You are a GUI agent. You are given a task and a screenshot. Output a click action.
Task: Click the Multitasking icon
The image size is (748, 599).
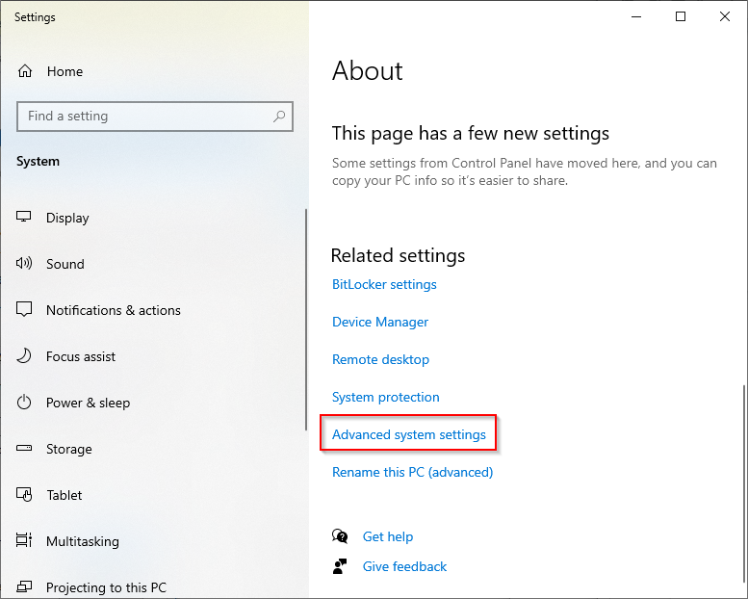[x=25, y=541]
